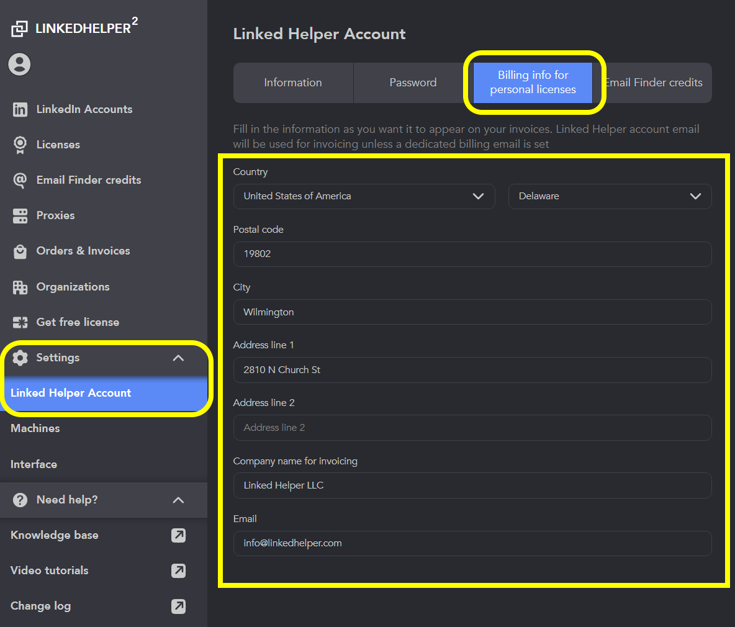Click the Linked Helper Account heading
The width and height of the screenshot is (735, 627).
[319, 34]
